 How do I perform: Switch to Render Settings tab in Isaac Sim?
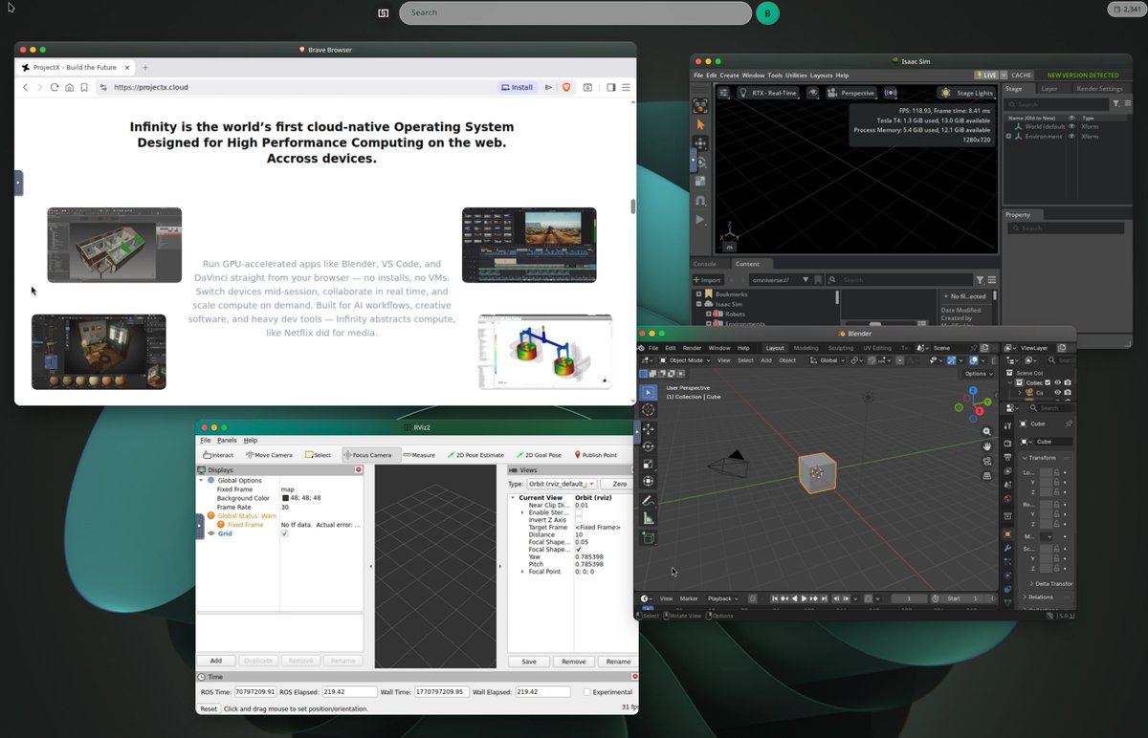pos(1099,89)
